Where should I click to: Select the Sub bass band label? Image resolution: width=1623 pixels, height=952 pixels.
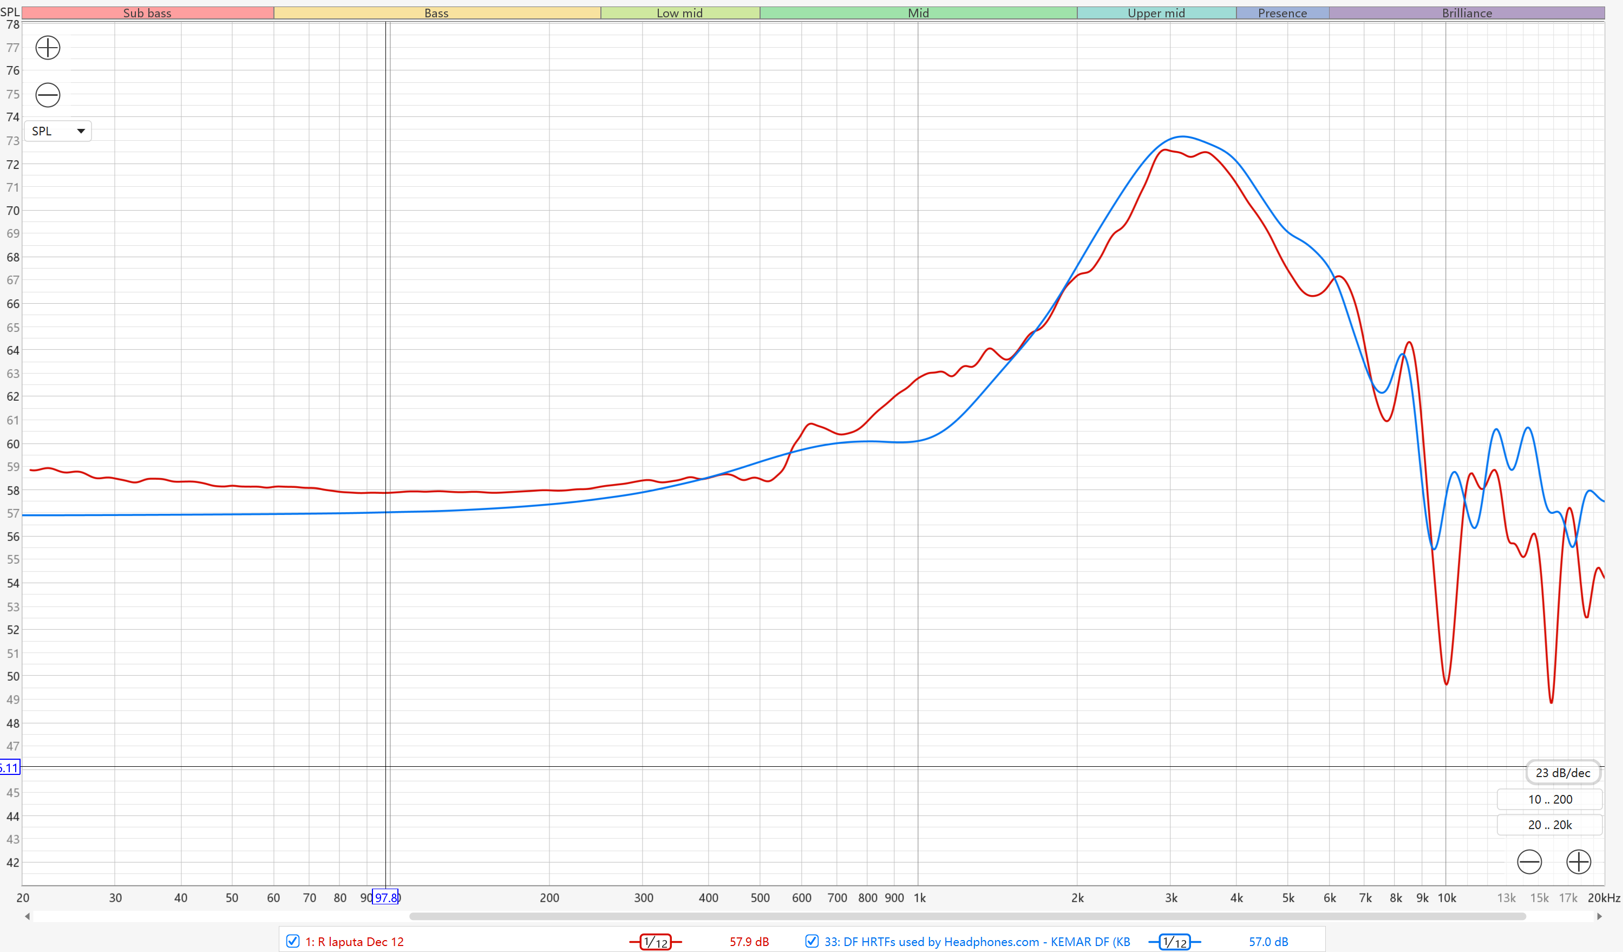(x=147, y=13)
